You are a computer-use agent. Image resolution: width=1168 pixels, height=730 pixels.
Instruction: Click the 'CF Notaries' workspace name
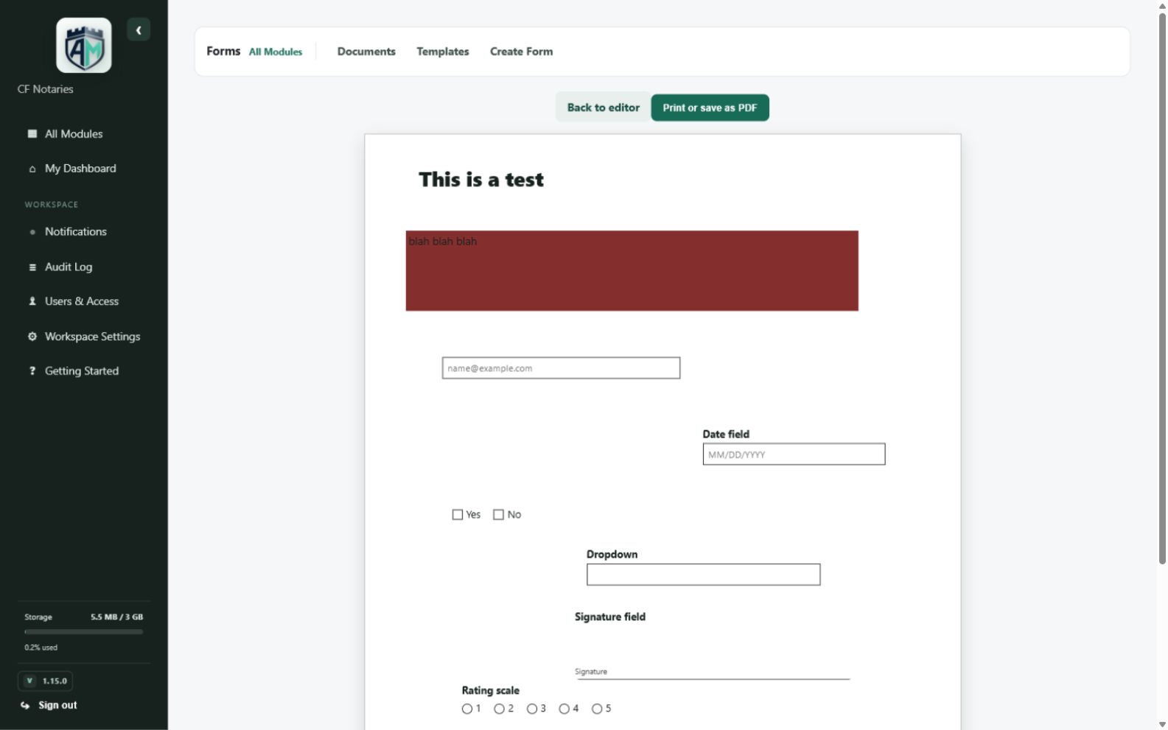(x=46, y=89)
